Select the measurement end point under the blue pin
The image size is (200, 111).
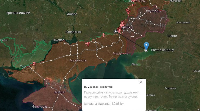coord(146,50)
